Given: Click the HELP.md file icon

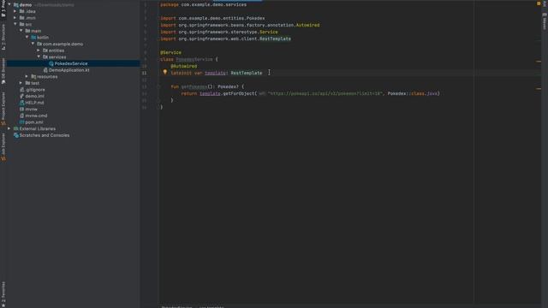Looking at the screenshot, I should pyautogui.click(x=21, y=103).
